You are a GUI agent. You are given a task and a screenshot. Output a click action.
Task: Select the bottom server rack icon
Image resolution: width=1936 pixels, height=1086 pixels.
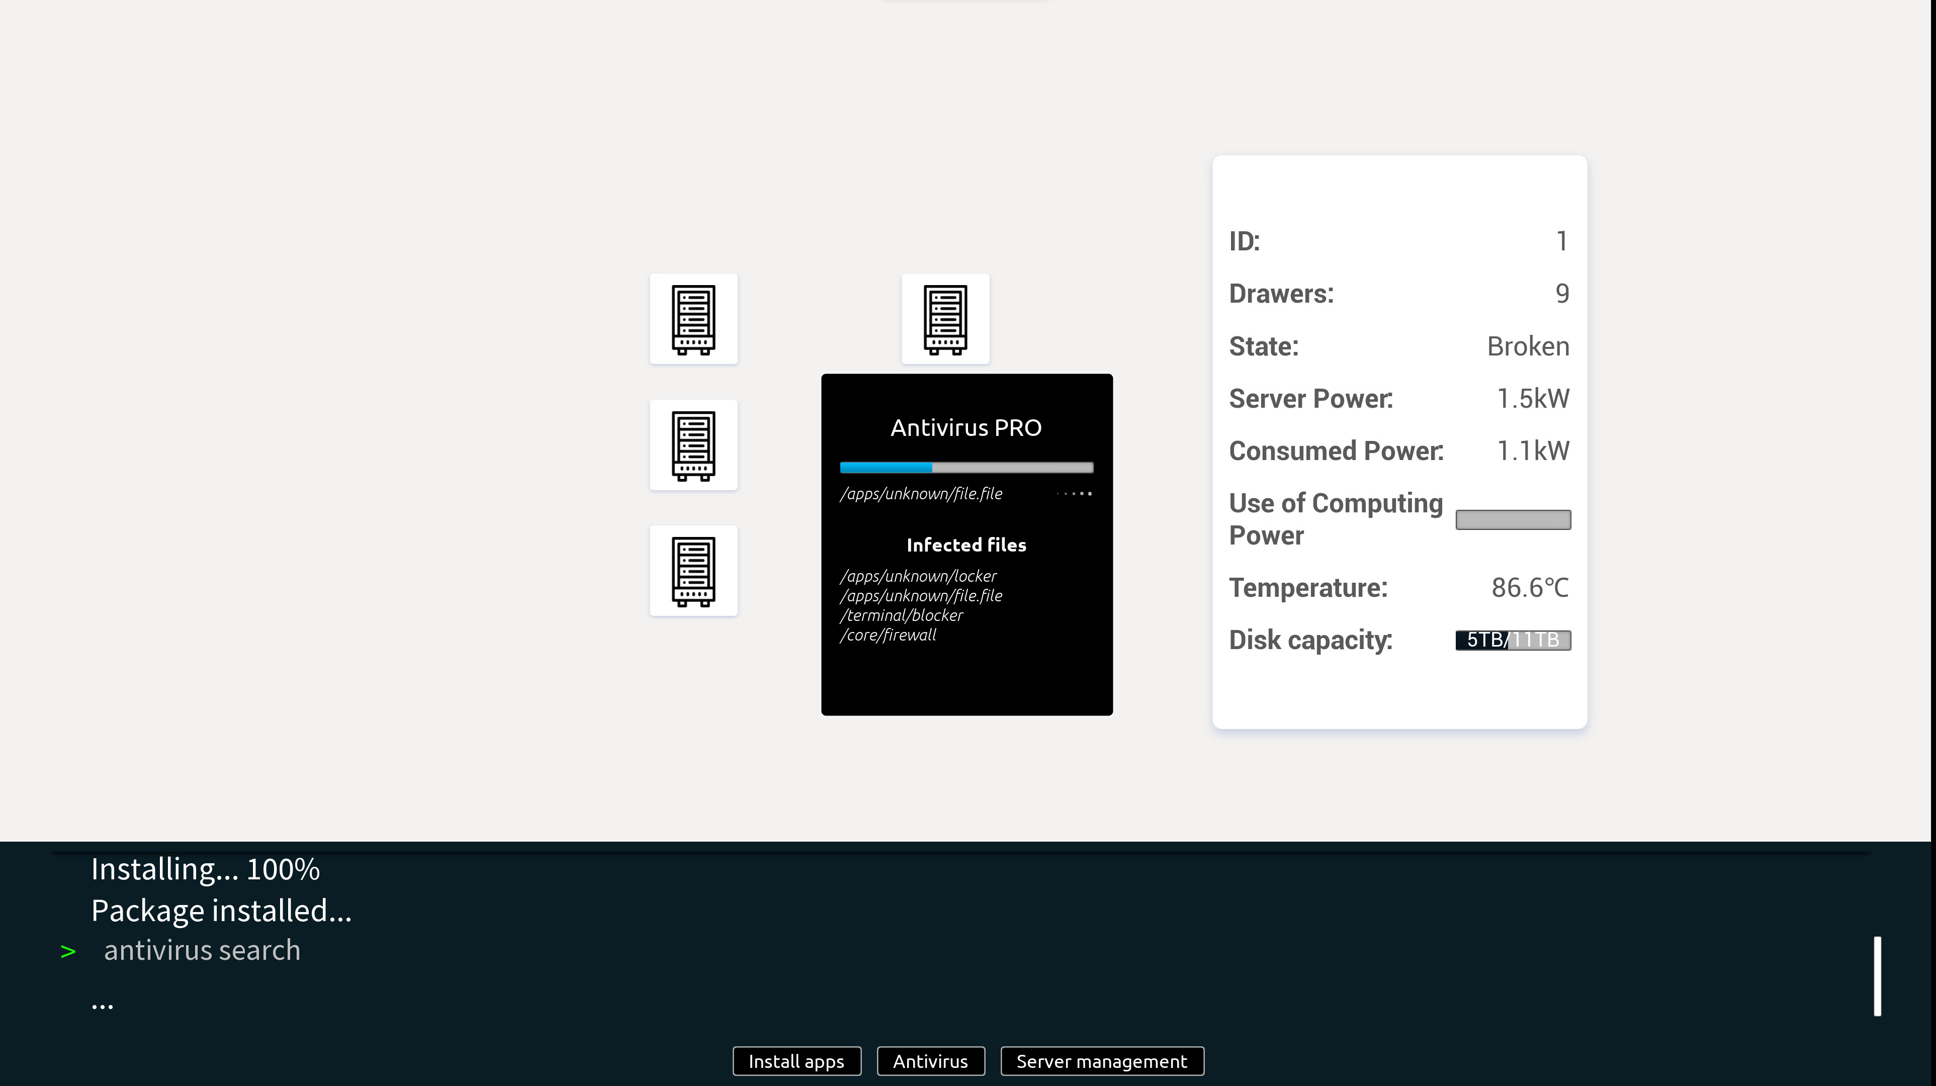click(693, 571)
